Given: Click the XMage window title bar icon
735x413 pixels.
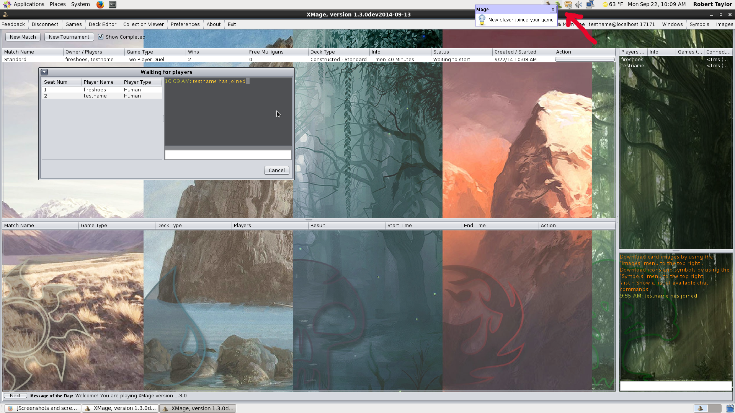Looking at the screenshot, I should coord(5,15).
